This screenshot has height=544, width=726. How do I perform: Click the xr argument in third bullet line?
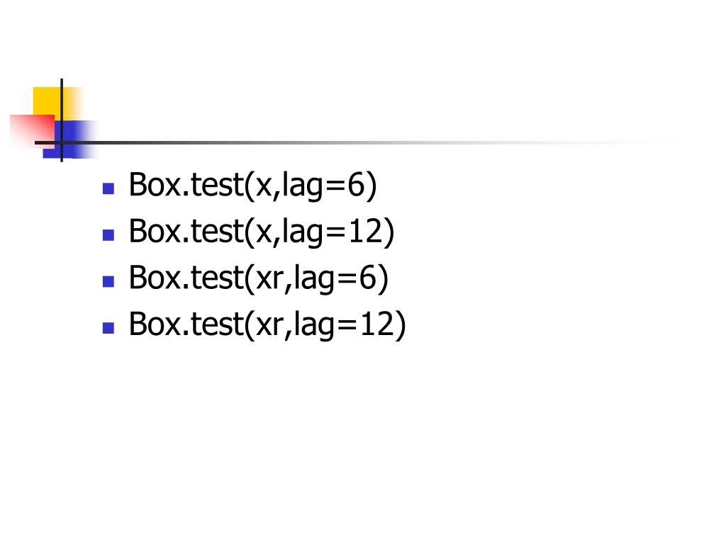click(x=270, y=278)
